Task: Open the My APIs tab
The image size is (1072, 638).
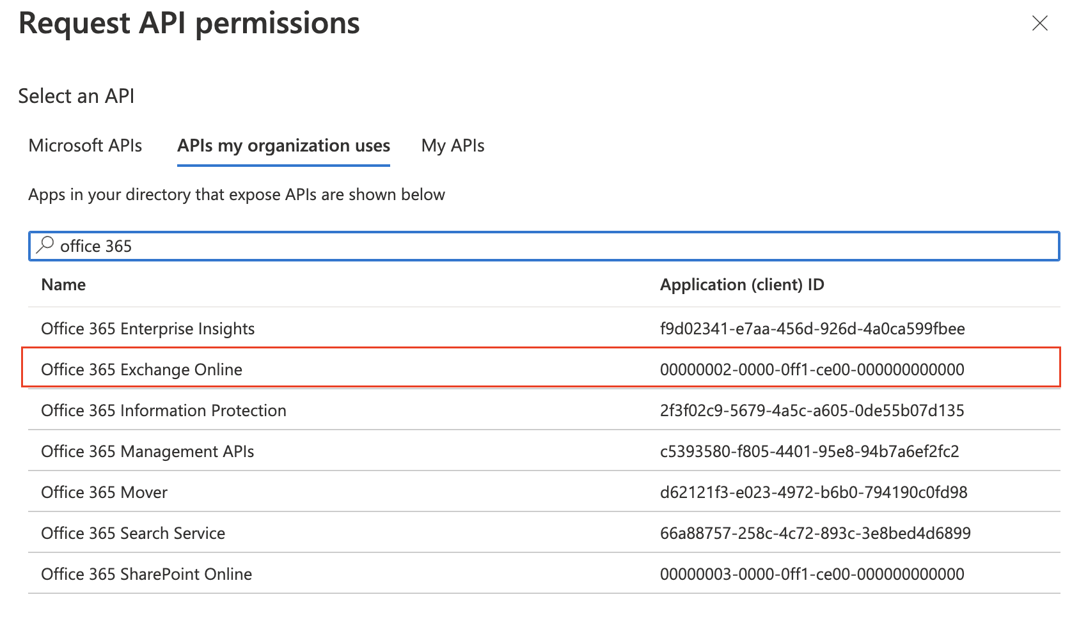Action: pos(453,146)
